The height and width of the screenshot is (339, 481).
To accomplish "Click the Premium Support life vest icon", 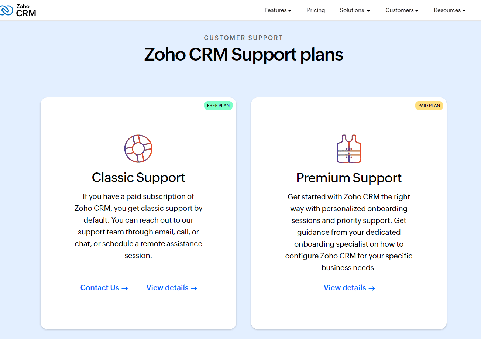I will click(349, 149).
